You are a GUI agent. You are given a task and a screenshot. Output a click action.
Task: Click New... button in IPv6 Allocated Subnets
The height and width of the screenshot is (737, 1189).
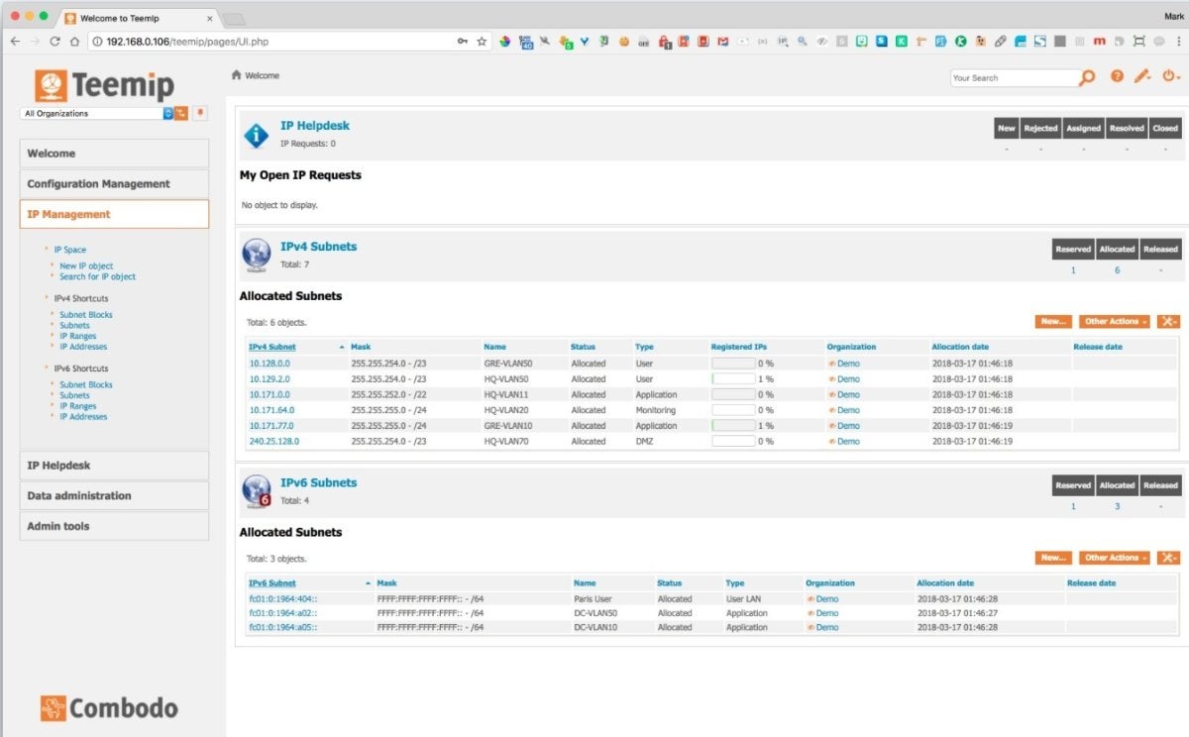(1053, 558)
